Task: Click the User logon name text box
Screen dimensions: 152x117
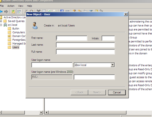Action: click(x=52, y=65)
